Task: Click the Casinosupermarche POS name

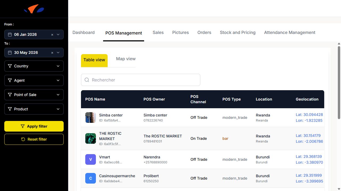Action: click(x=117, y=176)
